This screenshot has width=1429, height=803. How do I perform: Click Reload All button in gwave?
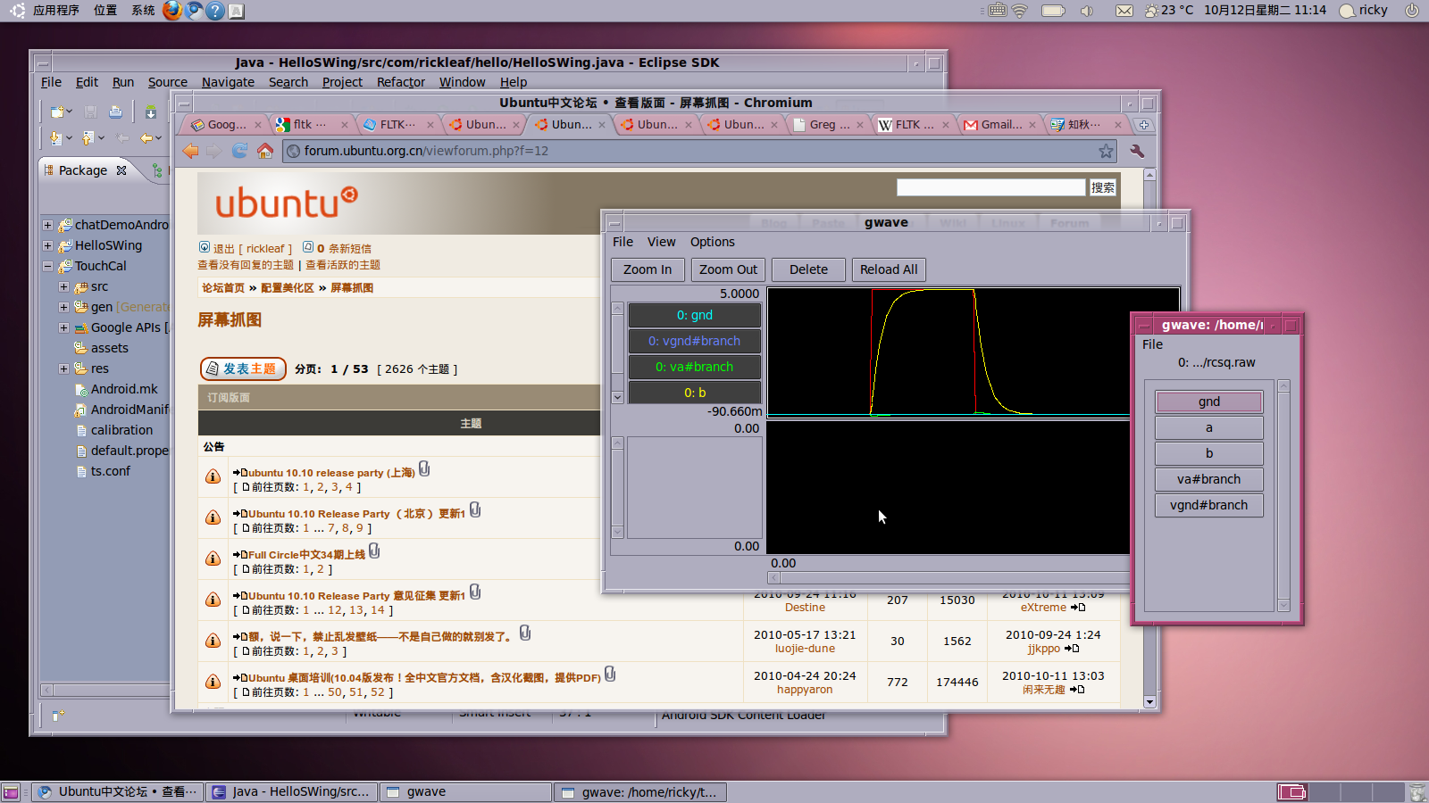[x=889, y=269]
